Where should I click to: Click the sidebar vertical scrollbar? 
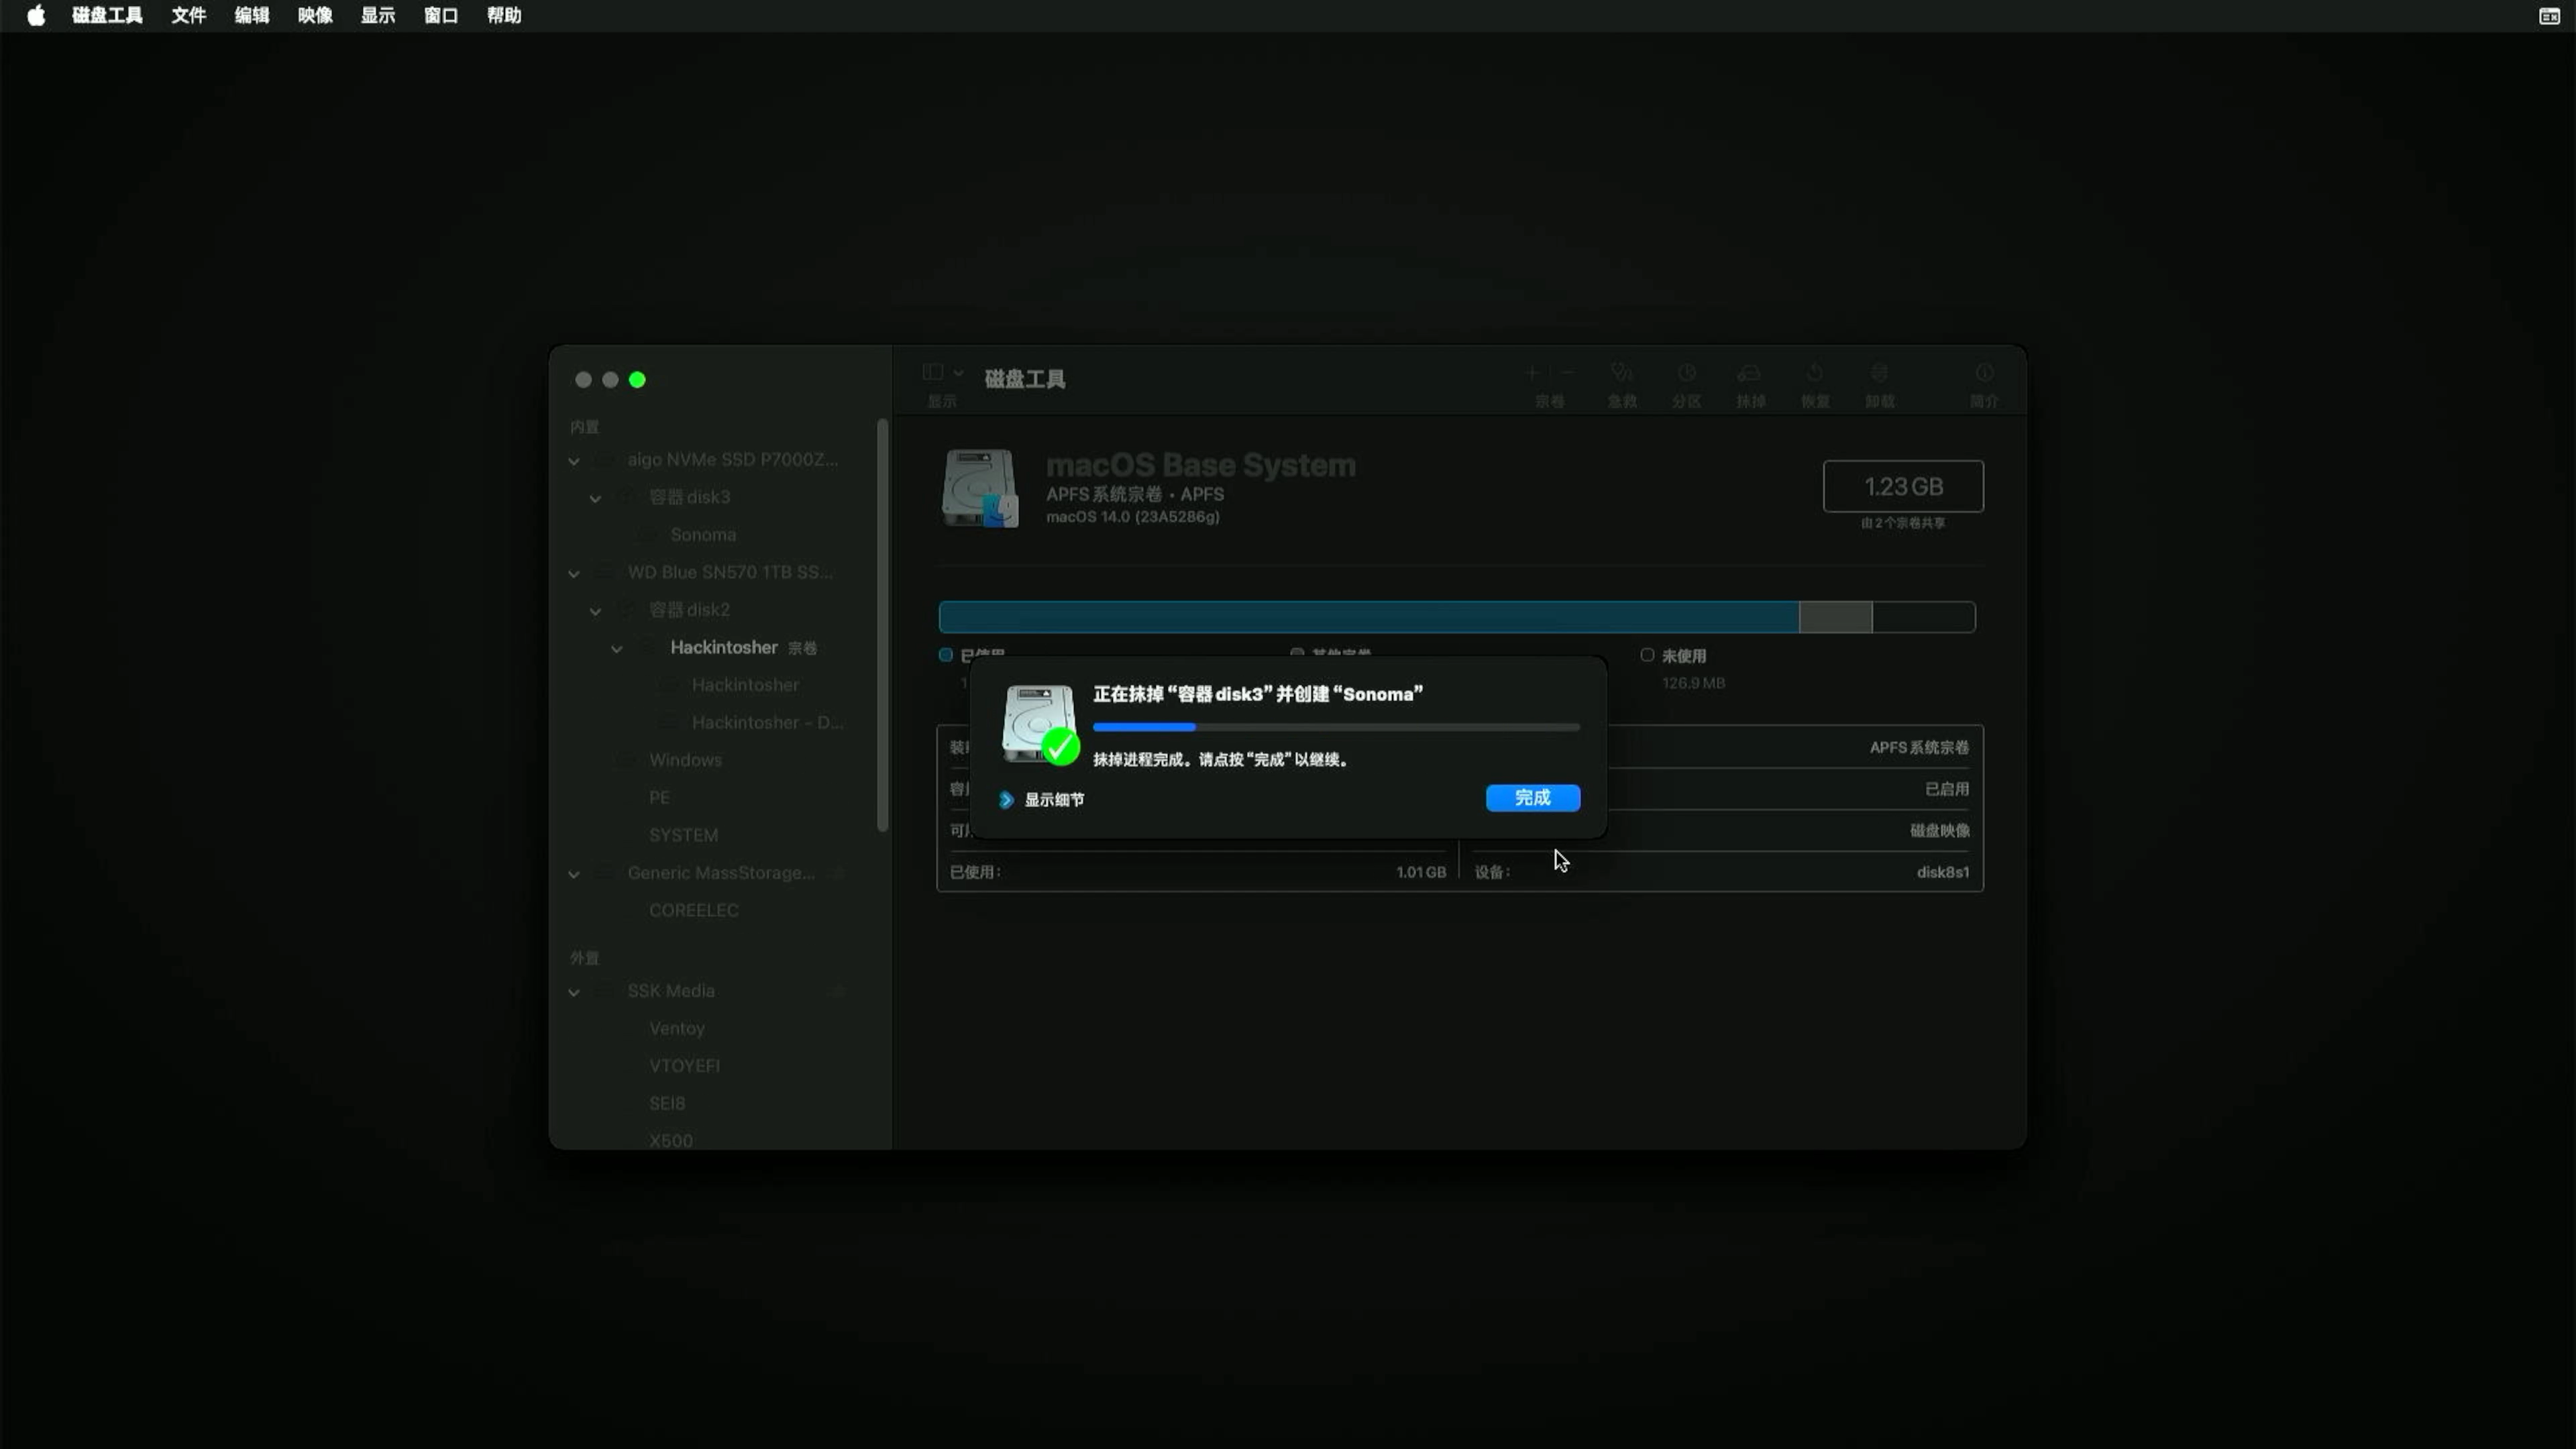[x=882, y=625]
